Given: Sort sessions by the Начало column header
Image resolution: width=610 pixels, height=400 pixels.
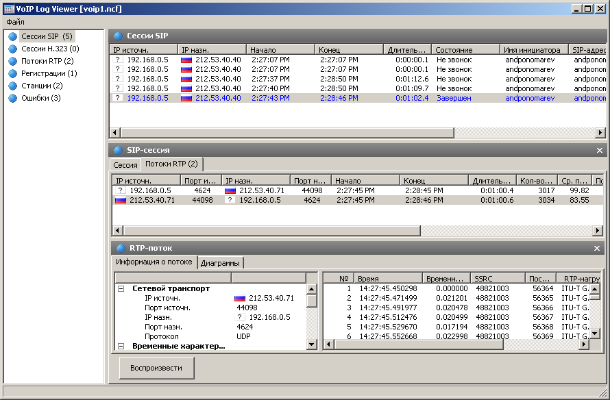Looking at the screenshot, I should coord(280,50).
